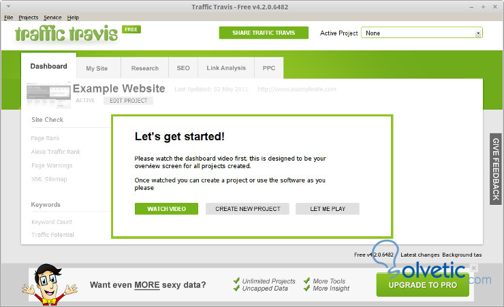Close the upgrade banner with X

click(473, 268)
